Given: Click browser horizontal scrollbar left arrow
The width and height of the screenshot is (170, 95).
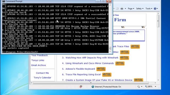Looking at the screenshot, I should click(x=31, y=83).
